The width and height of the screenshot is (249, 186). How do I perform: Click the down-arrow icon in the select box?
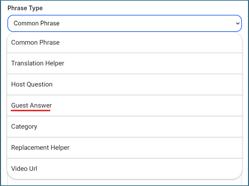[238, 24]
